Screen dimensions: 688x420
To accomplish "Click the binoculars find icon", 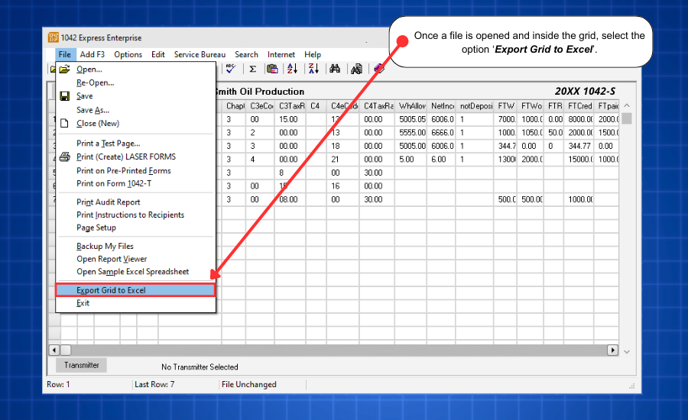I will (335, 69).
